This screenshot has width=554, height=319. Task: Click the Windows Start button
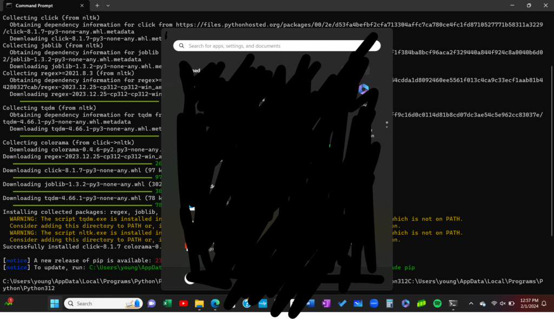point(55,303)
